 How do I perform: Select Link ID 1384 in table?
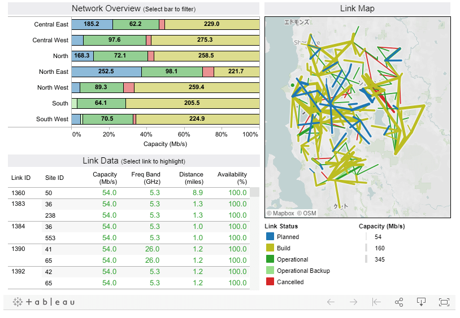(18, 226)
